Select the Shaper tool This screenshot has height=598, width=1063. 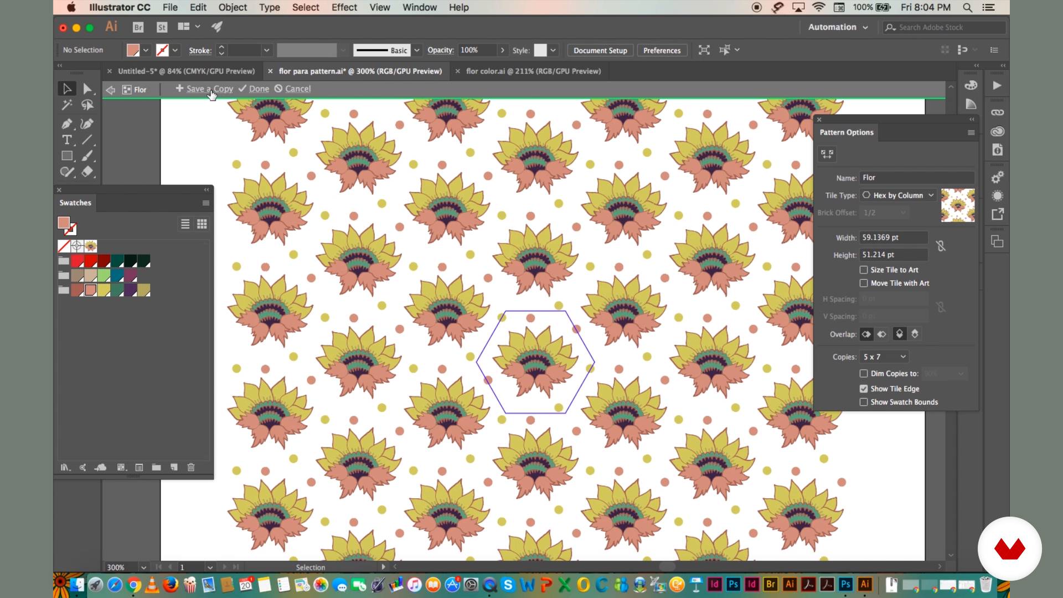67,172
